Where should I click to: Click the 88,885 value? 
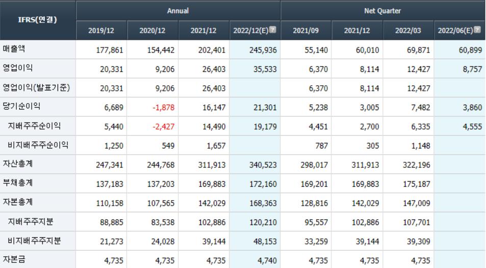pyautogui.click(x=112, y=223)
